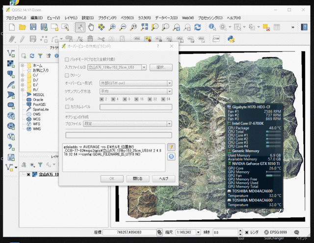314x243 pixels.
Task: Click the blue round icon beside the command box
Action: click(171, 156)
